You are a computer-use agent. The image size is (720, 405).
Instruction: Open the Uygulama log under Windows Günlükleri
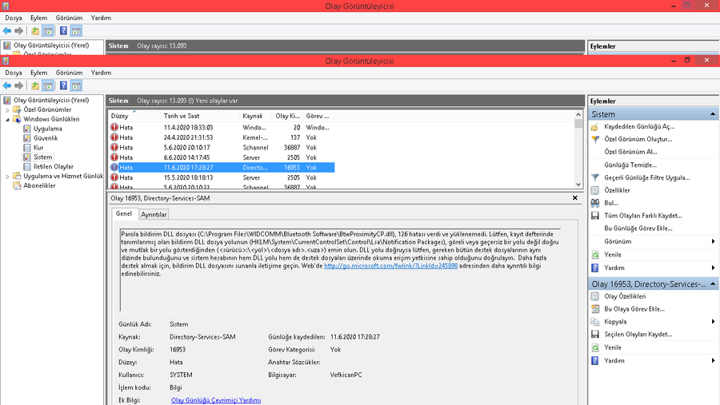(47, 129)
